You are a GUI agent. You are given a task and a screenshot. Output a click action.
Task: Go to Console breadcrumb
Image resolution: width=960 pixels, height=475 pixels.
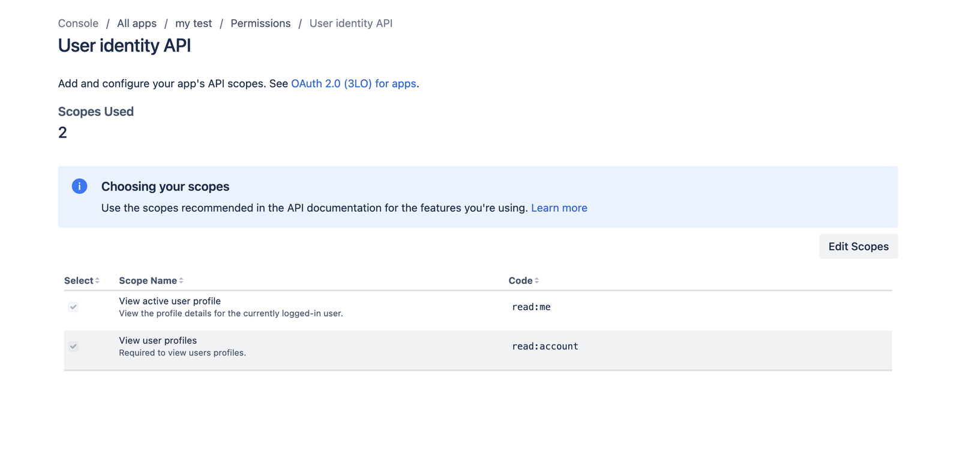click(x=78, y=23)
